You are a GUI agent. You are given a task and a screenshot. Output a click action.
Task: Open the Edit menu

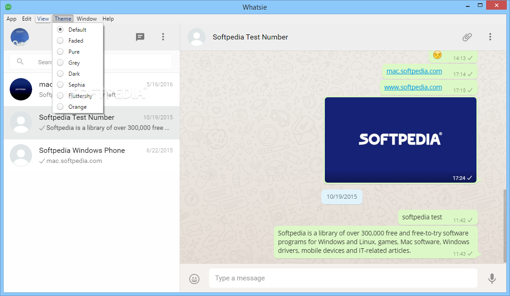pyautogui.click(x=27, y=19)
